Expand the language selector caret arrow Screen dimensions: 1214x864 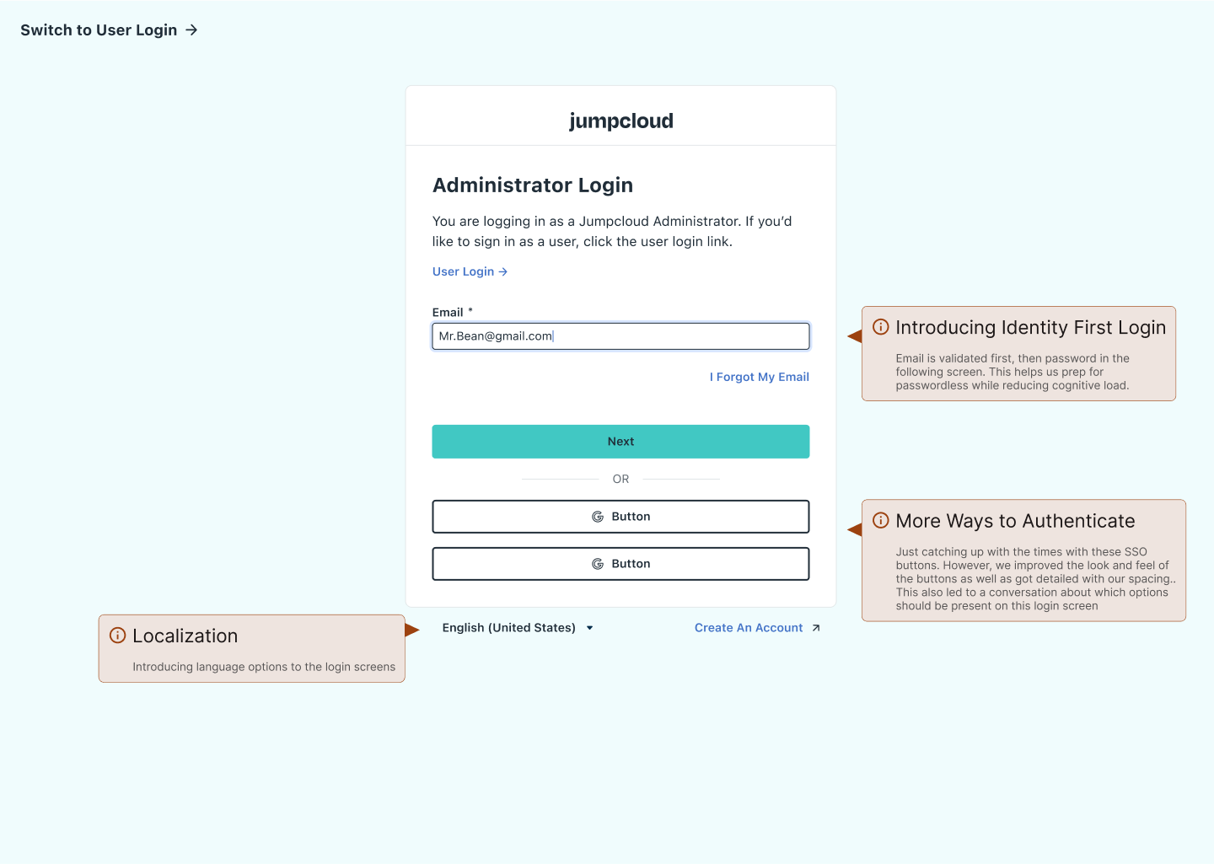click(x=590, y=628)
